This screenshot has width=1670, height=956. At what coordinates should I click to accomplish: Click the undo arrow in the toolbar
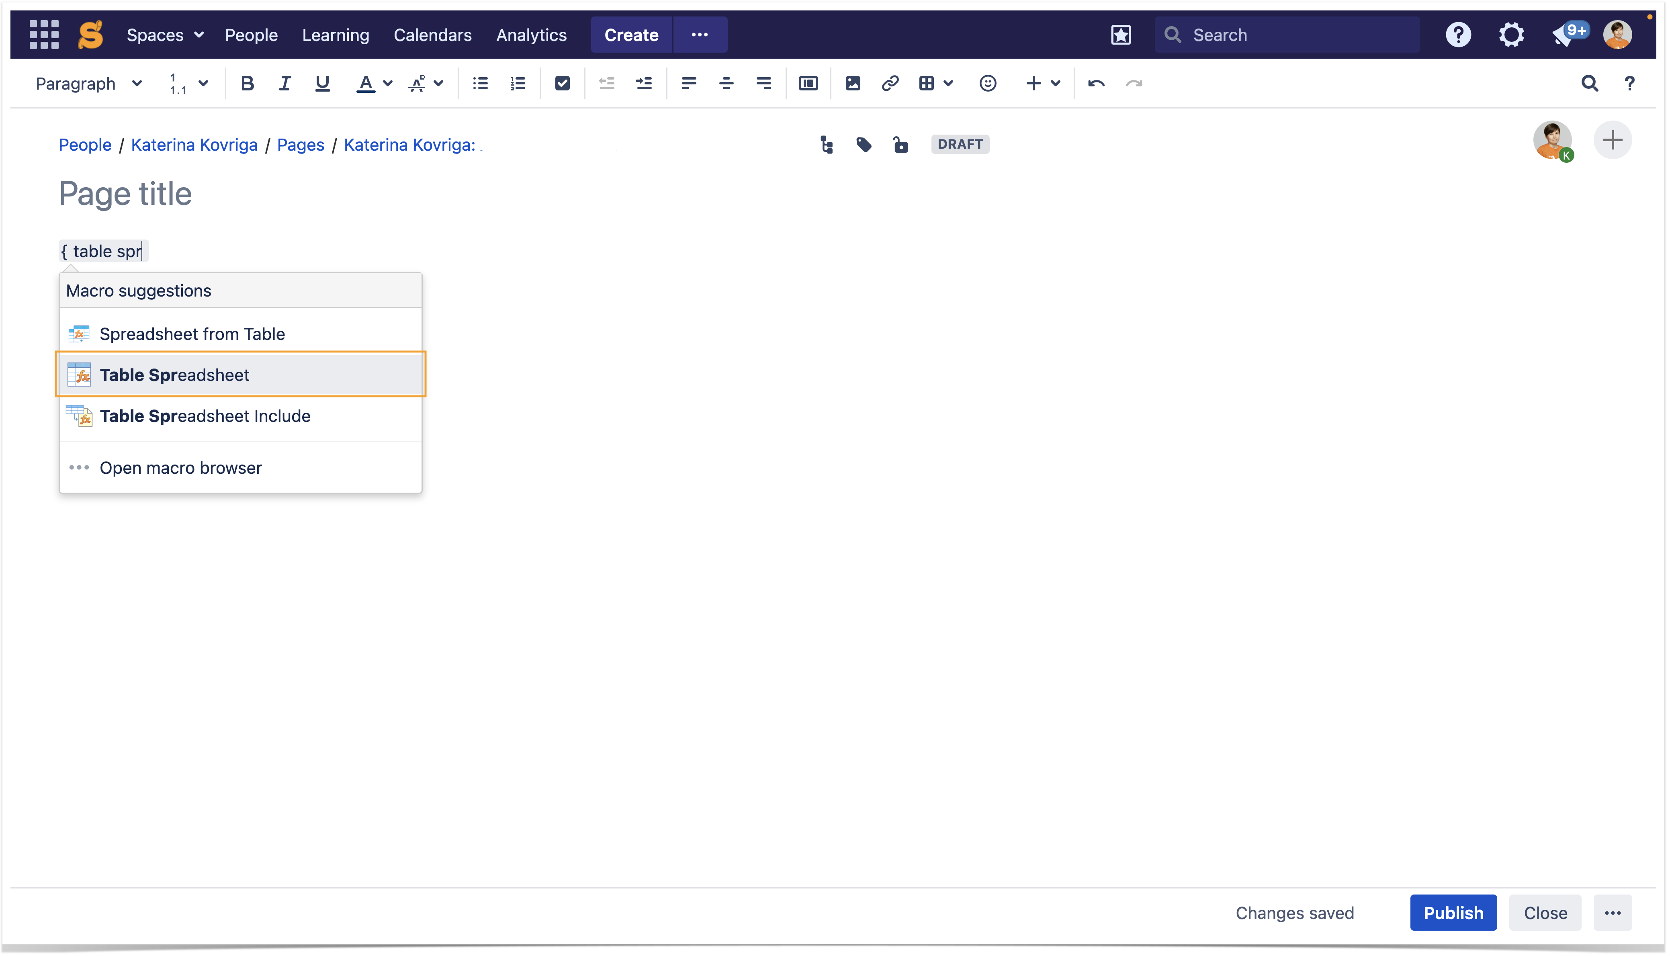tap(1096, 84)
